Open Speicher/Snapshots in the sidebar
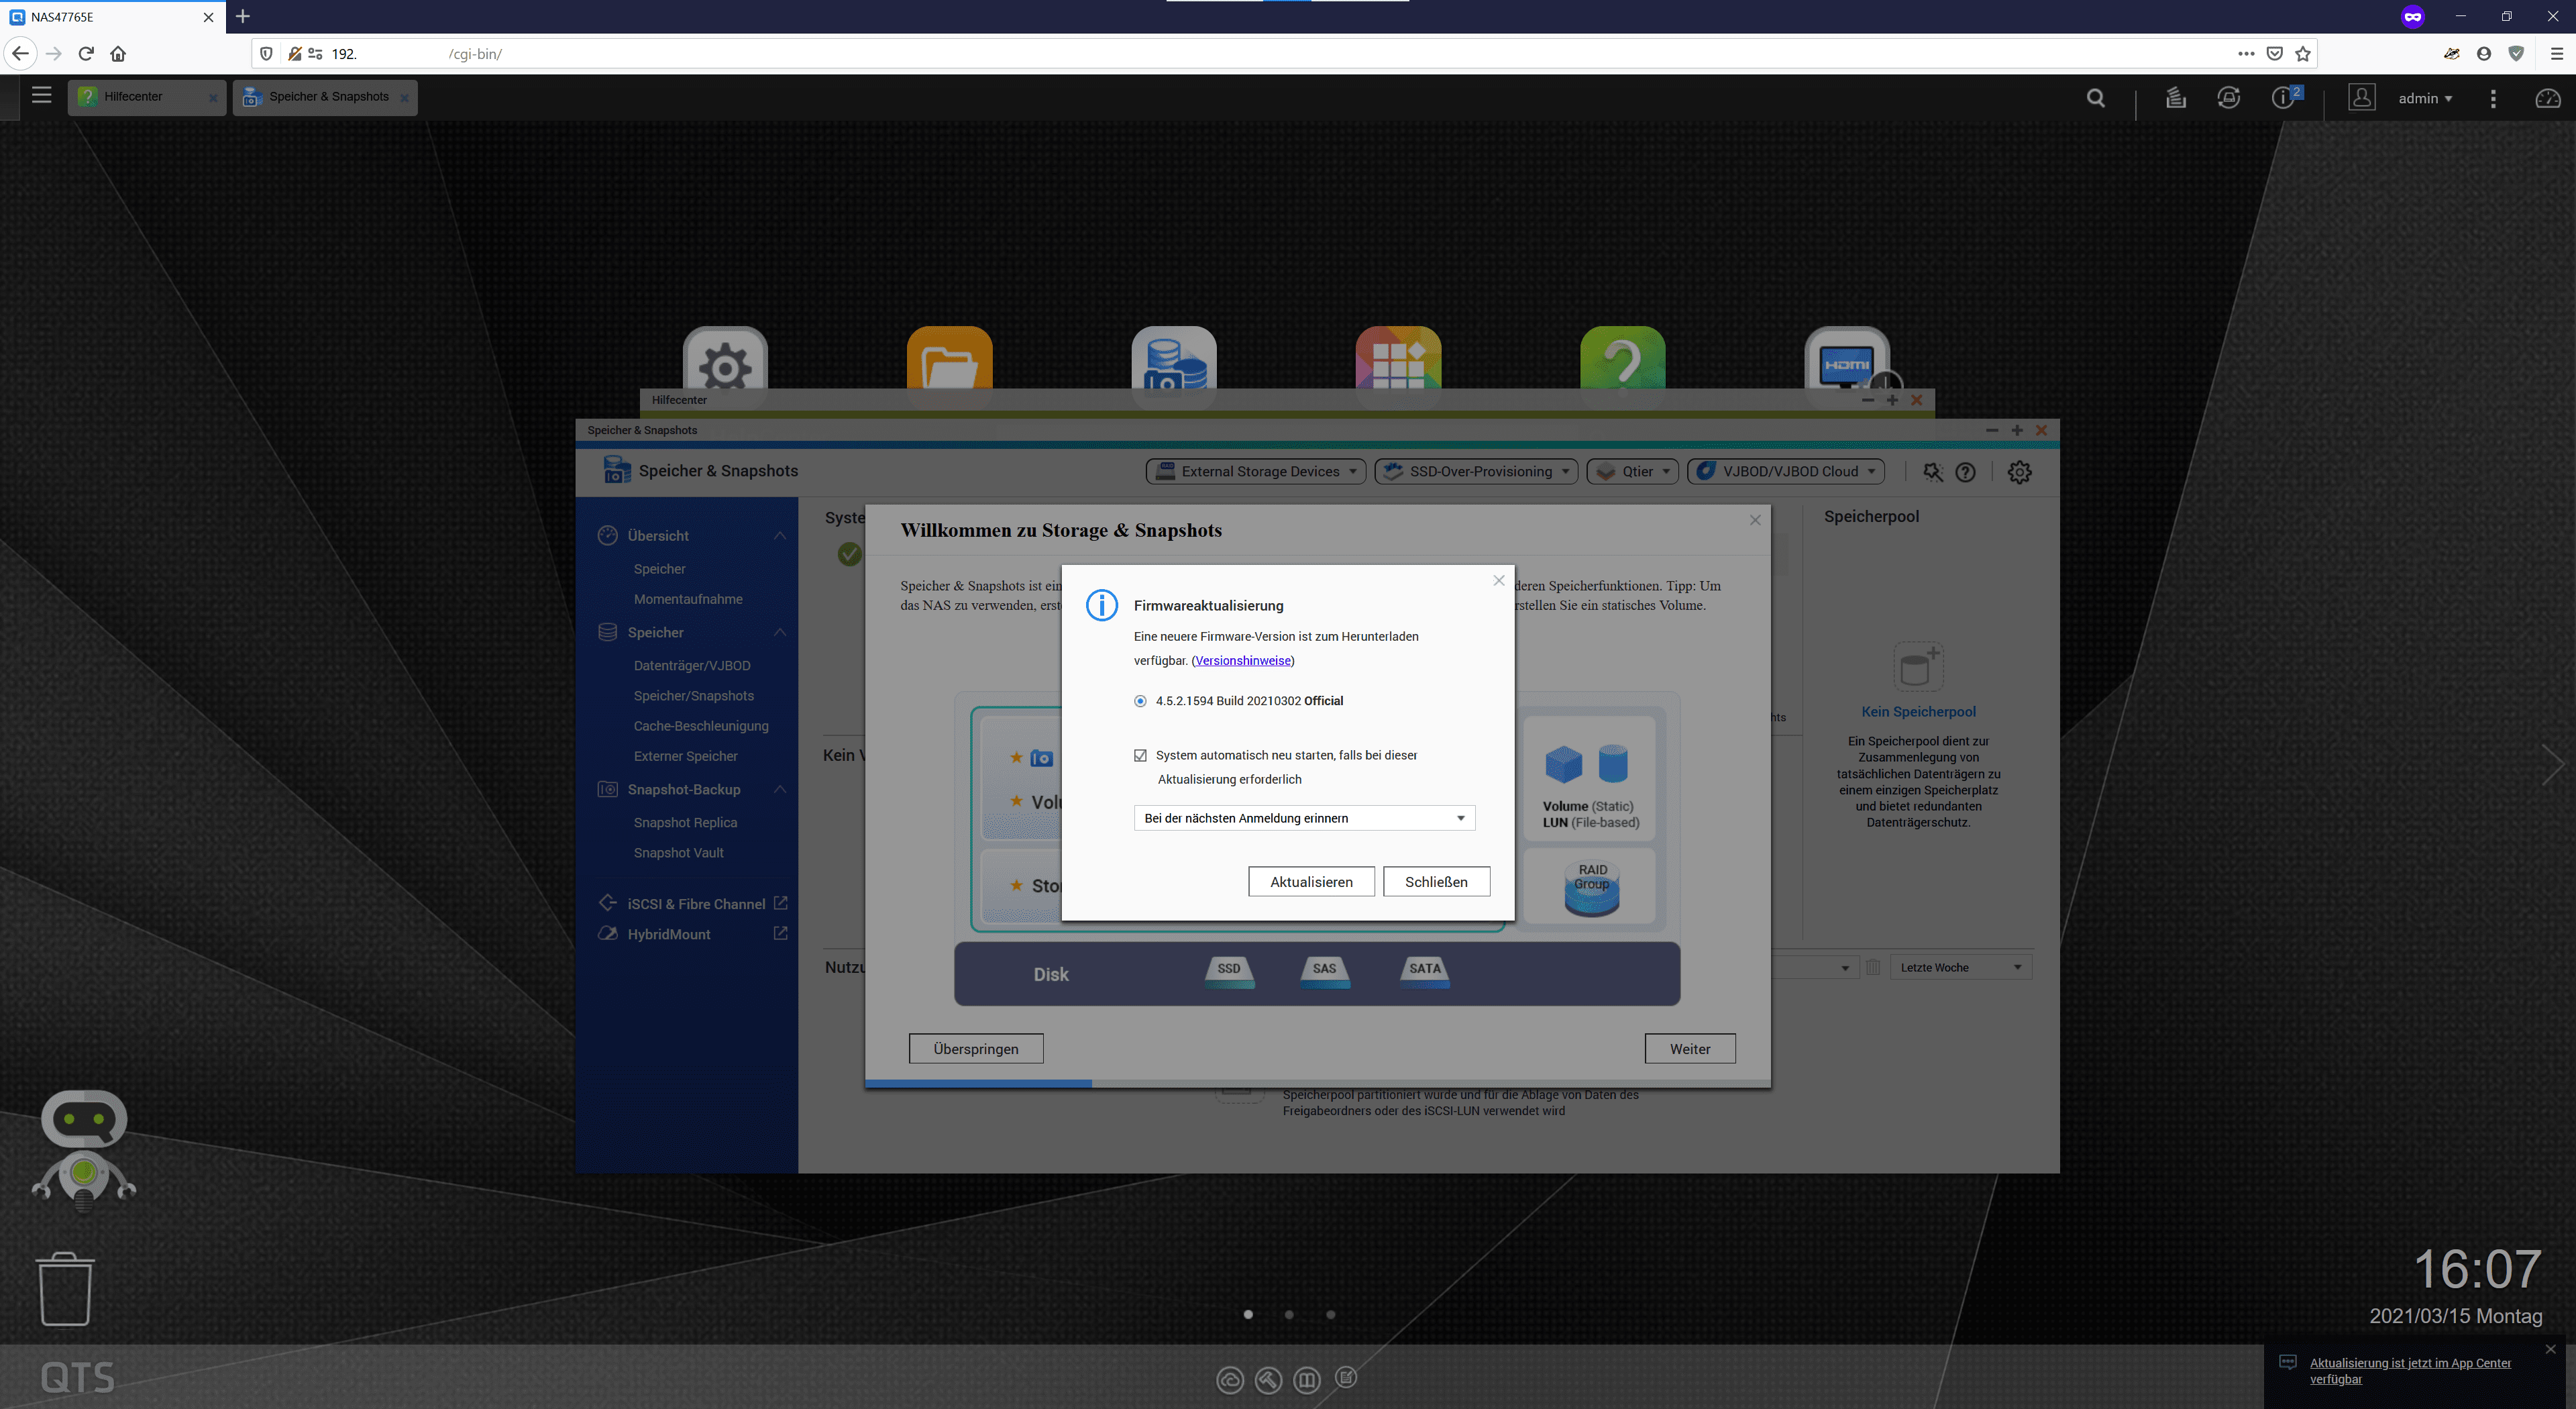 [694, 696]
